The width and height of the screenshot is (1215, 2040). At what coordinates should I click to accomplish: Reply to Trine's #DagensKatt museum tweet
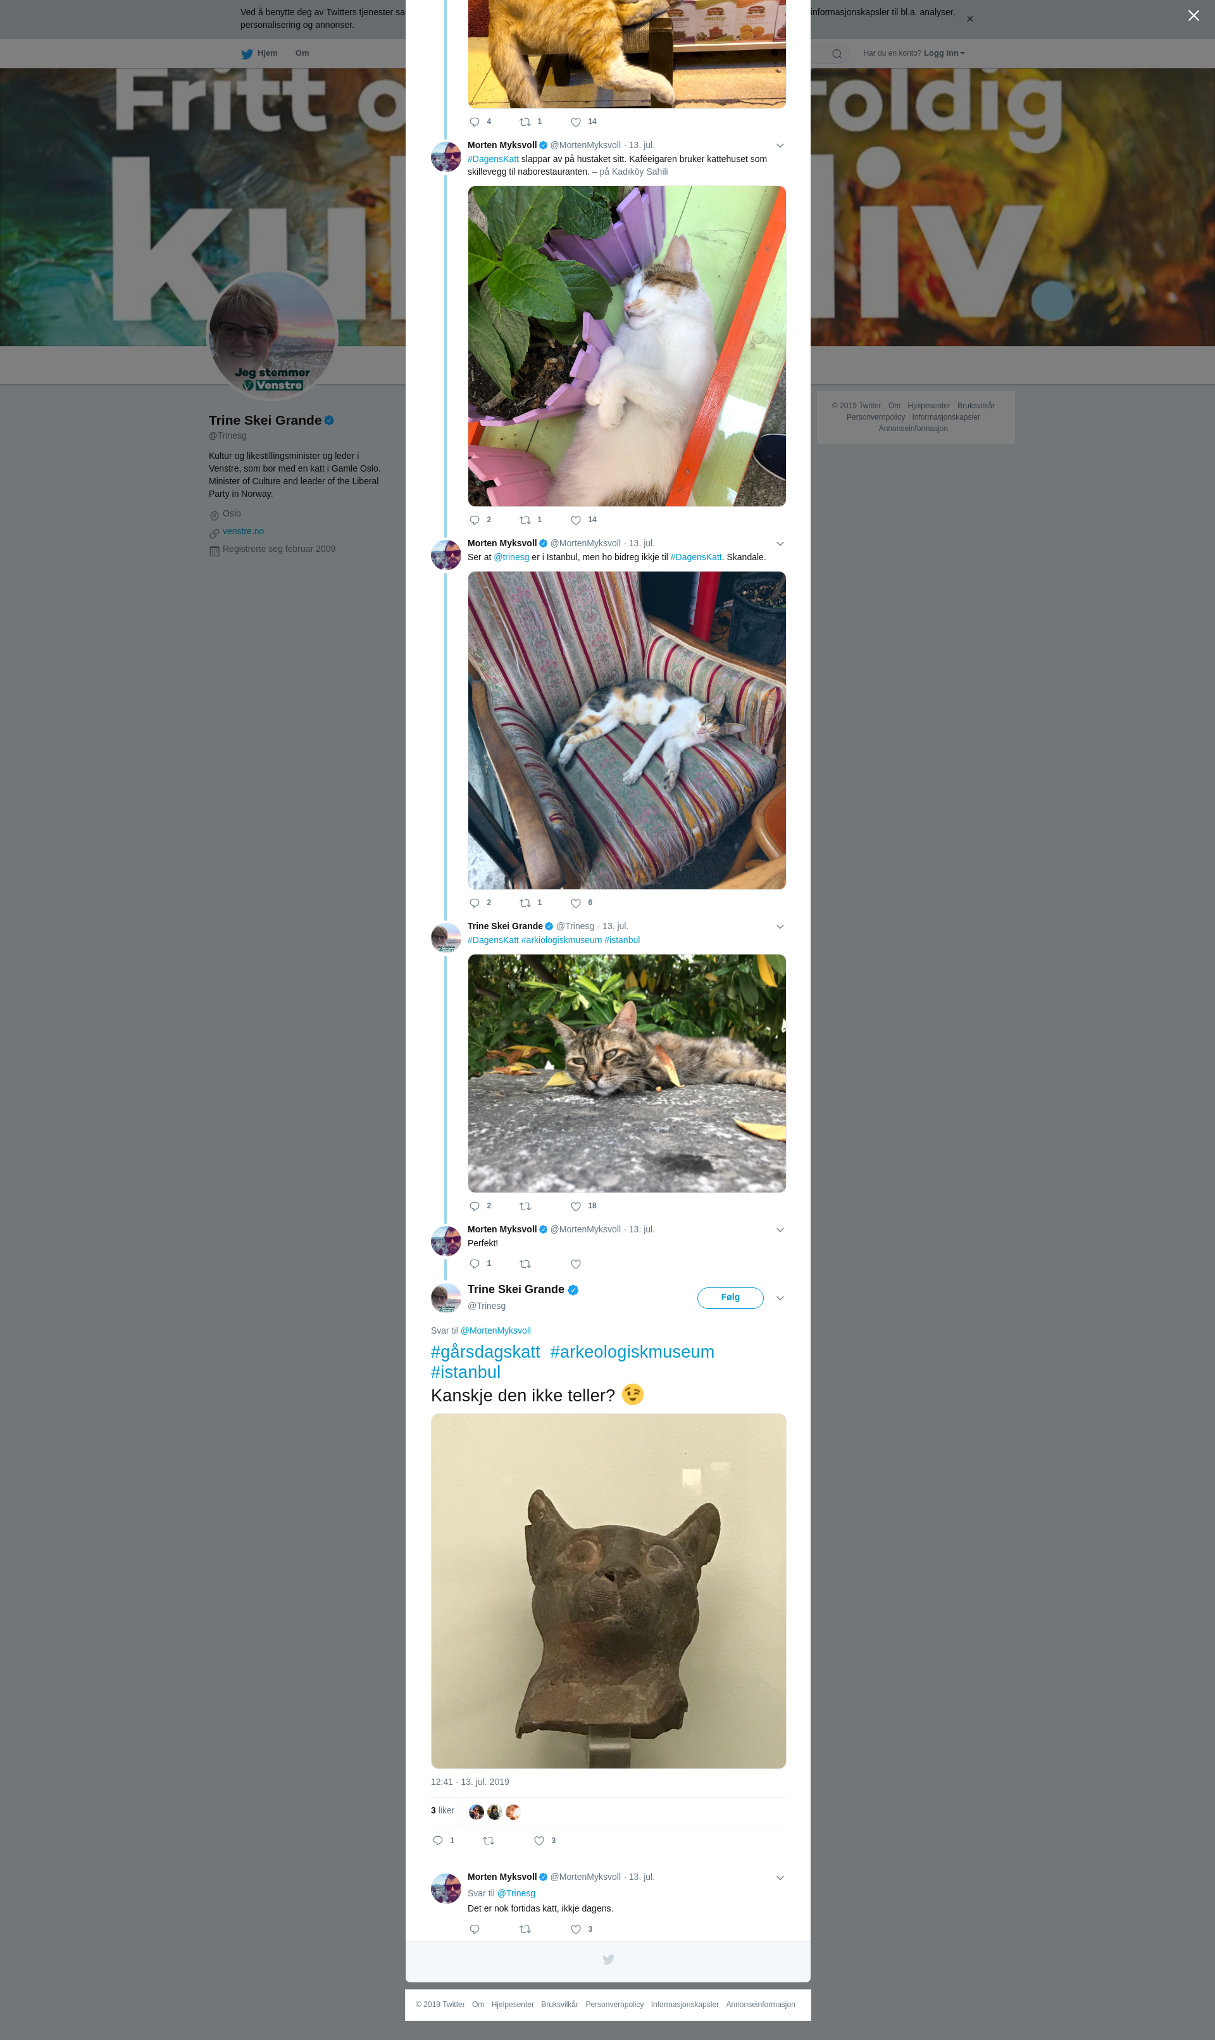click(474, 1206)
